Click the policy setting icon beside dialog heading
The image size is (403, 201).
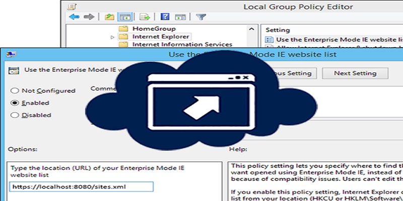[14, 70]
